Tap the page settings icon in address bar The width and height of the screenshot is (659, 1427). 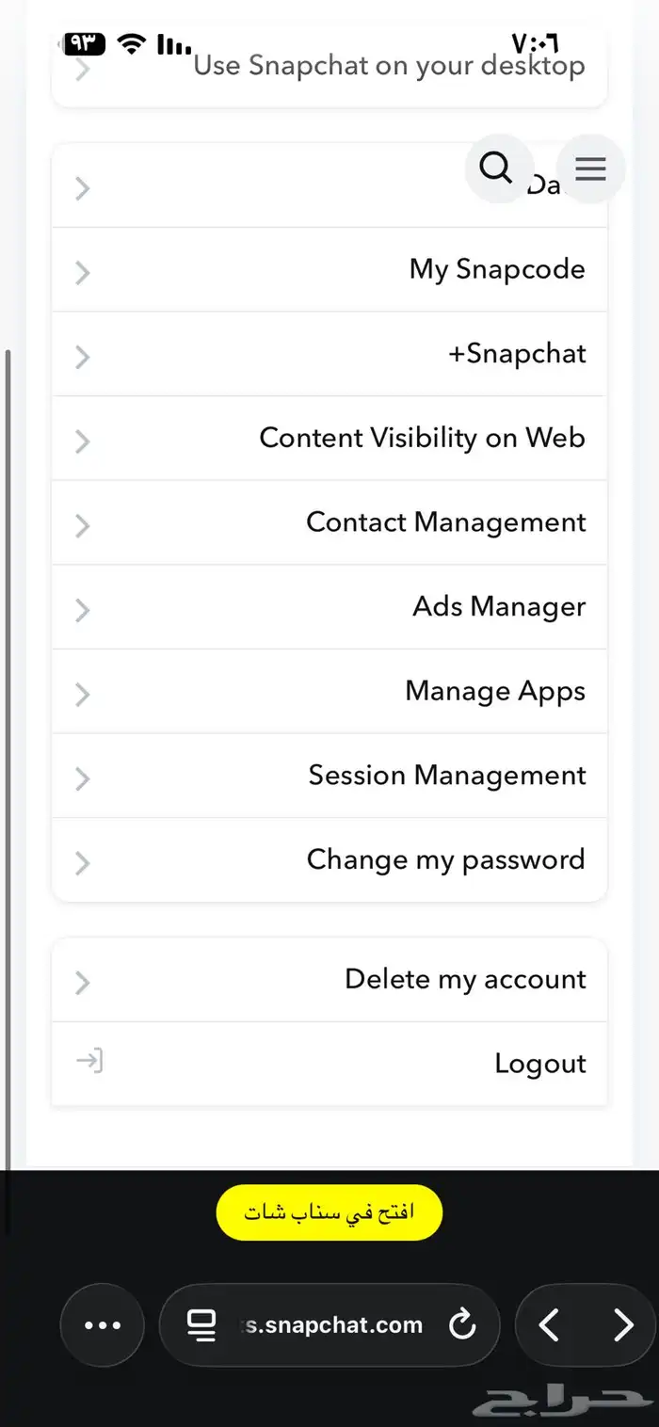tap(201, 1325)
